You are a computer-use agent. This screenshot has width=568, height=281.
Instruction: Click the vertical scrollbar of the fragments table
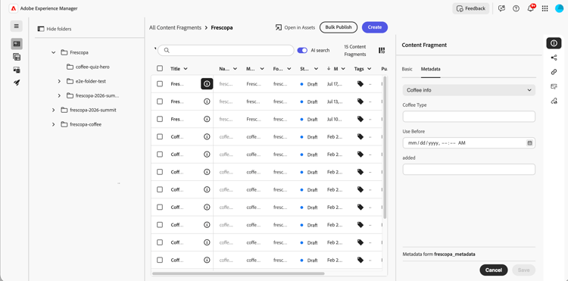[x=385, y=147]
